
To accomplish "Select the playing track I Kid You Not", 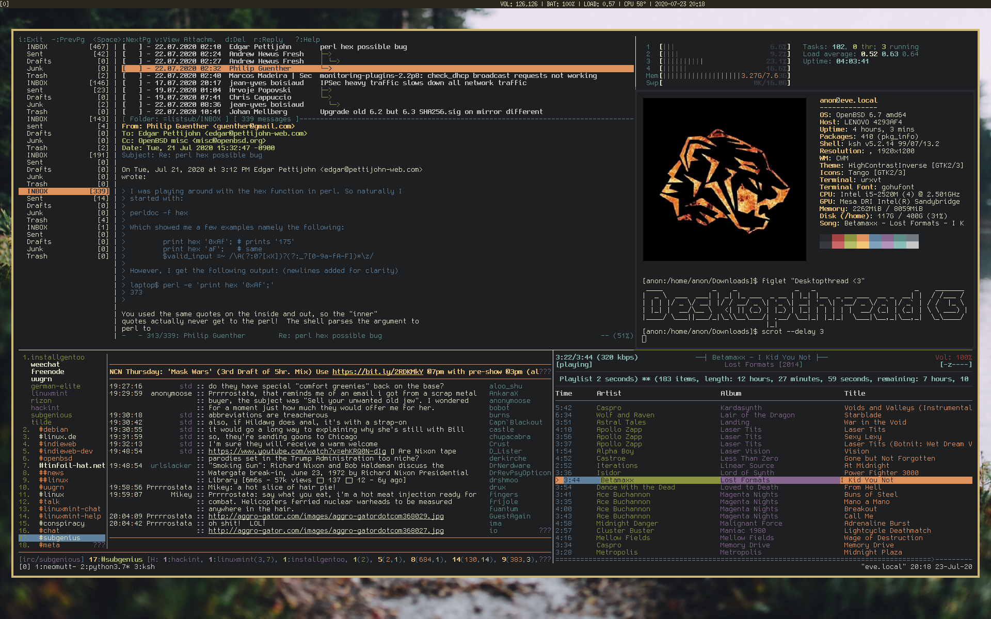I will [x=764, y=480].
